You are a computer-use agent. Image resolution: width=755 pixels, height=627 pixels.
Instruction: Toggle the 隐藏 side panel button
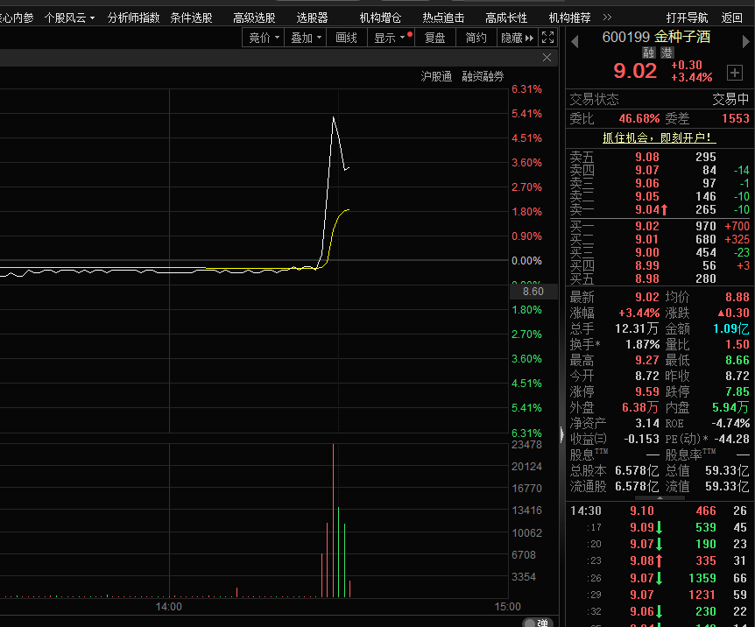[516, 38]
